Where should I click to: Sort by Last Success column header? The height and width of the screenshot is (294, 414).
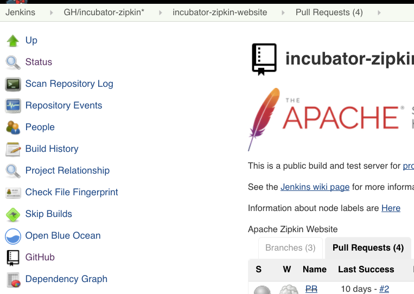click(366, 270)
